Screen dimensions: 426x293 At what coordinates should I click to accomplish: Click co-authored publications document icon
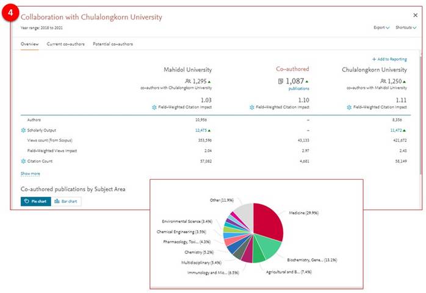tap(280, 81)
